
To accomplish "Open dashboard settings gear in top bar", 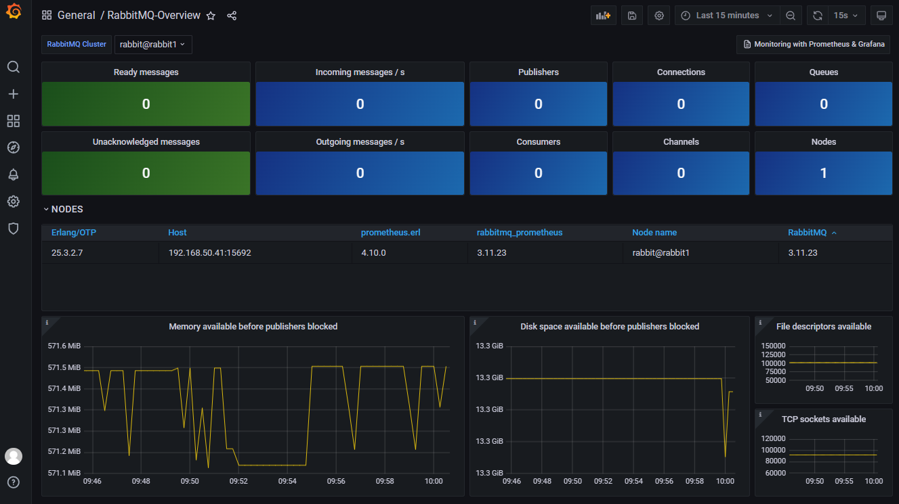I will [x=659, y=16].
